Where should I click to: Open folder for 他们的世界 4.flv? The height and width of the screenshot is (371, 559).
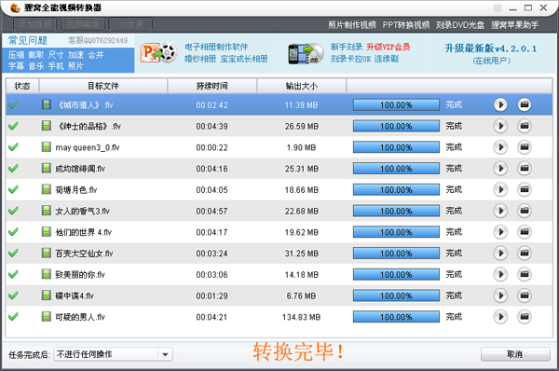pyautogui.click(x=524, y=232)
